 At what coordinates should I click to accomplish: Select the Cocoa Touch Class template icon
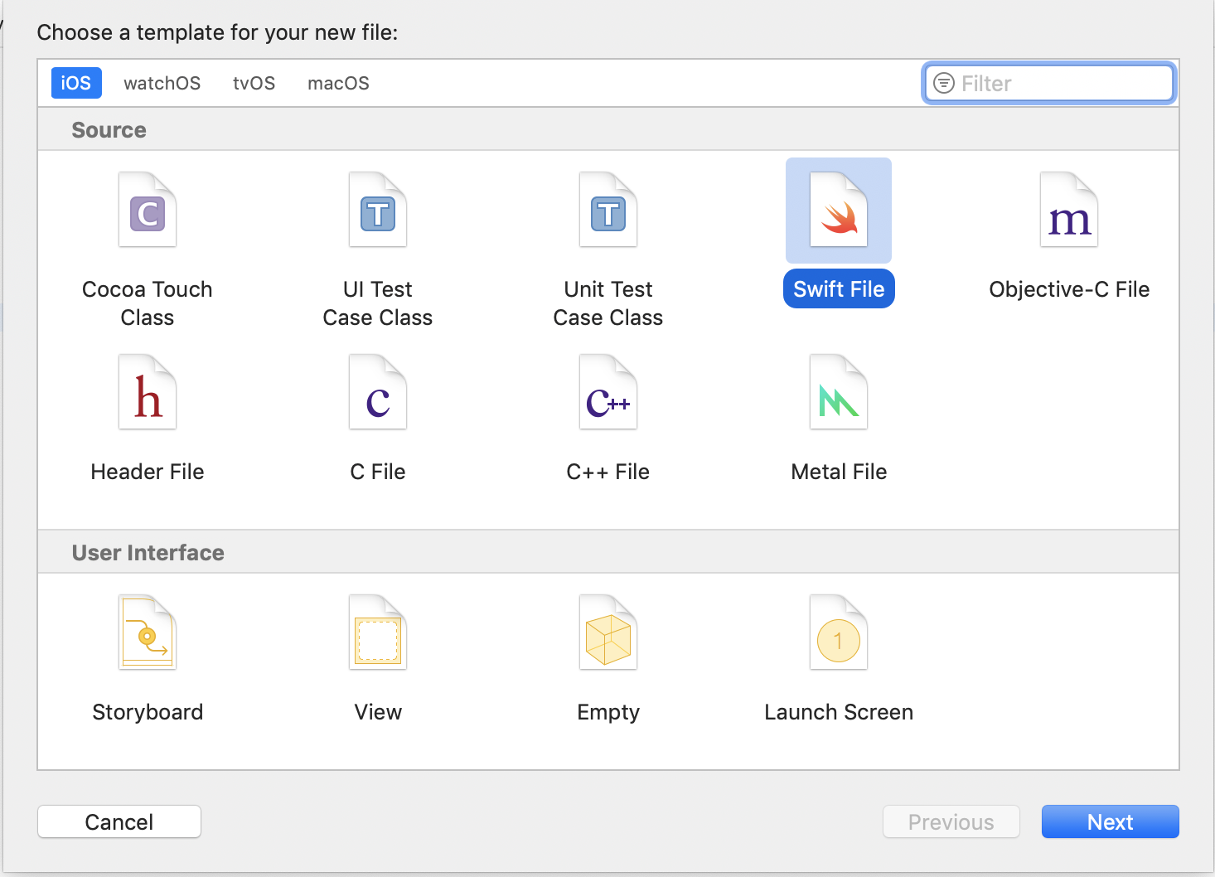[148, 211]
